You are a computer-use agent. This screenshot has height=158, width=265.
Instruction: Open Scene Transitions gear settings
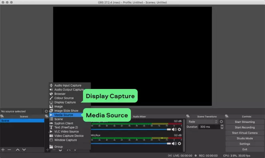[x=221, y=122]
